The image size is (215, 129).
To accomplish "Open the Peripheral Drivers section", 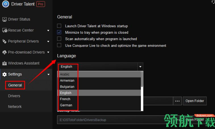I will (x=23, y=41).
